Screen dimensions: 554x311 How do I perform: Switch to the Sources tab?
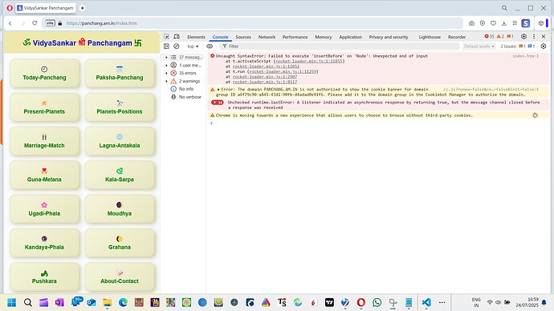click(x=243, y=37)
